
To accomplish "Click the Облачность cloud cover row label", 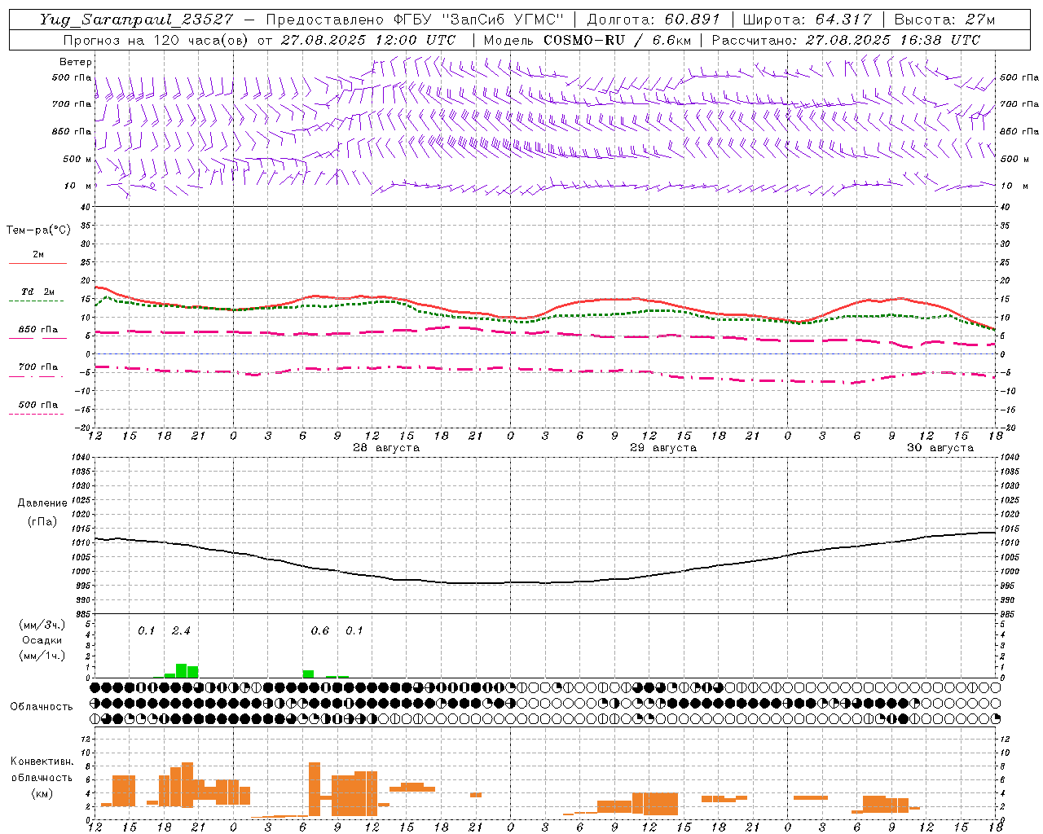I will [42, 707].
